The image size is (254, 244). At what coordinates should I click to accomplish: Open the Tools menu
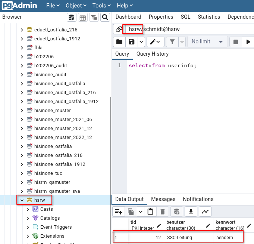pyautogui.click(x=102, y=6)
